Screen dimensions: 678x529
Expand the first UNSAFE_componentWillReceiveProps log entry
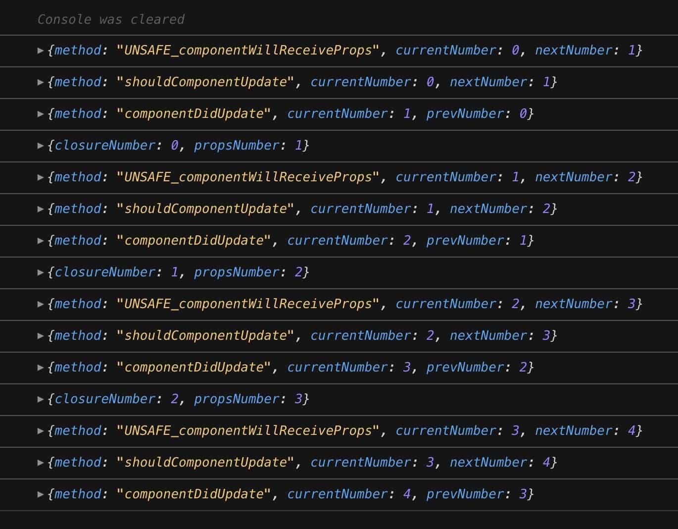[x=41, y=51]
